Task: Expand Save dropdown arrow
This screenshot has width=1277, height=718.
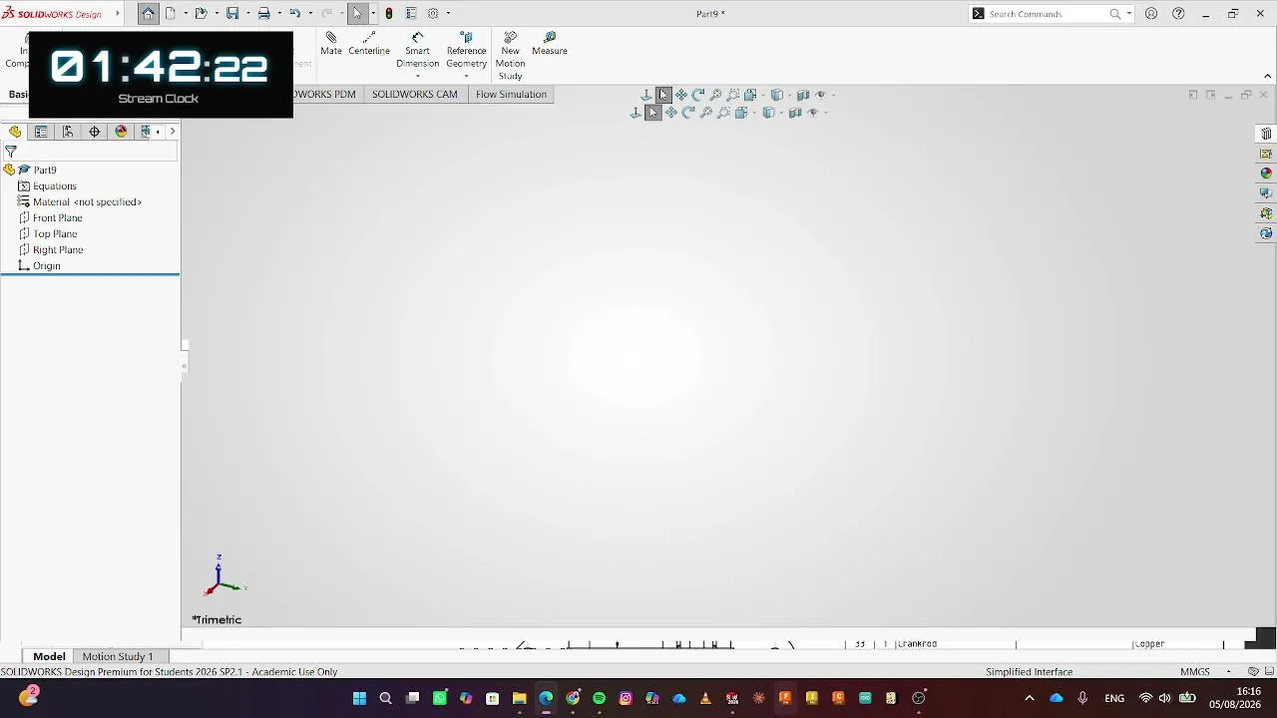Action: 247,14
